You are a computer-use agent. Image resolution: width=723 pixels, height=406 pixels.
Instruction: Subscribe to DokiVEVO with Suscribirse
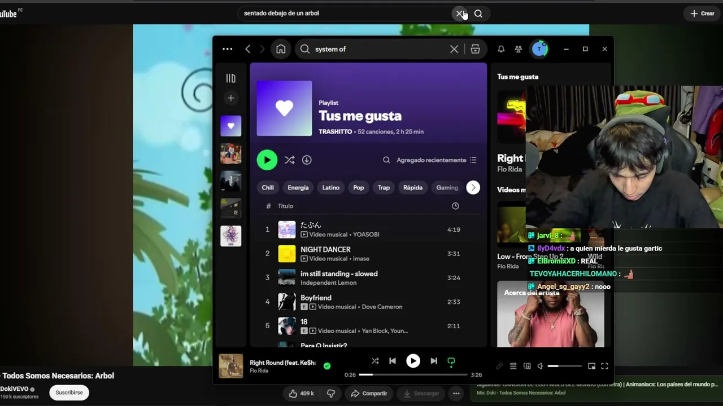(69, 392)
